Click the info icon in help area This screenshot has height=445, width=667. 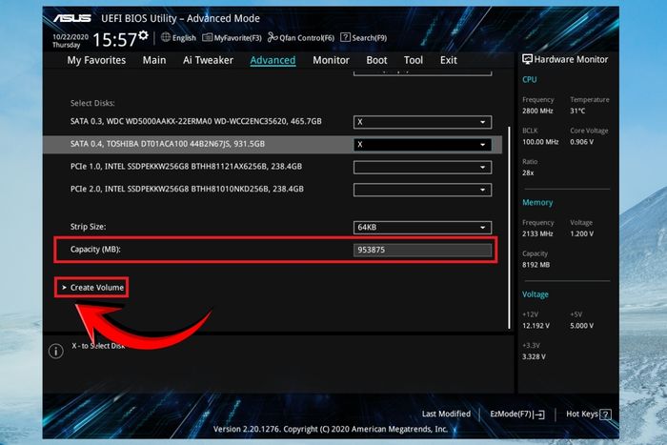pyautogui.click(x=56, y=351)
